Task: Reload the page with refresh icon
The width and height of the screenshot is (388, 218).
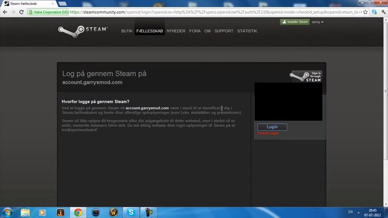Action: coord(21,12)
